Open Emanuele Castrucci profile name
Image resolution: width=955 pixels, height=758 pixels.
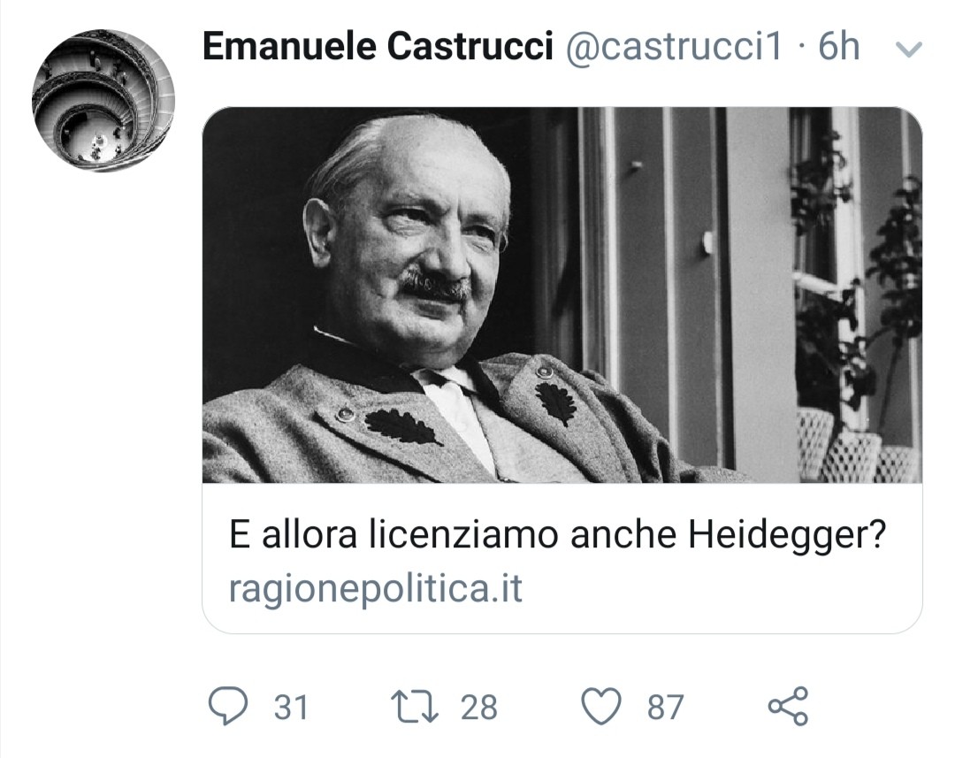pyautogui.click(x=378, y=46)
